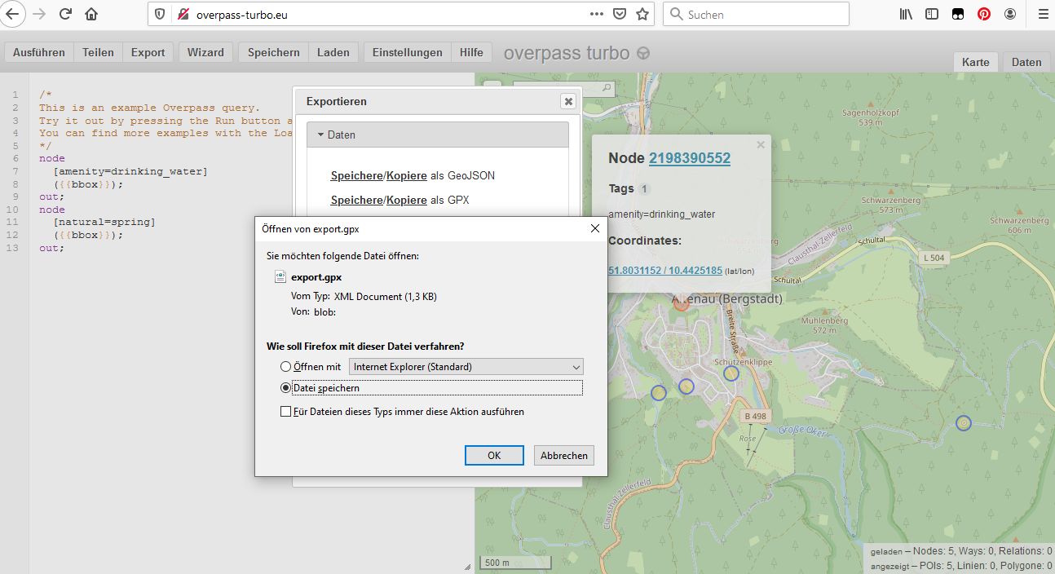Click the Pinterest extension icon
Screen dimensions: 1055x574
click(984, 14)
